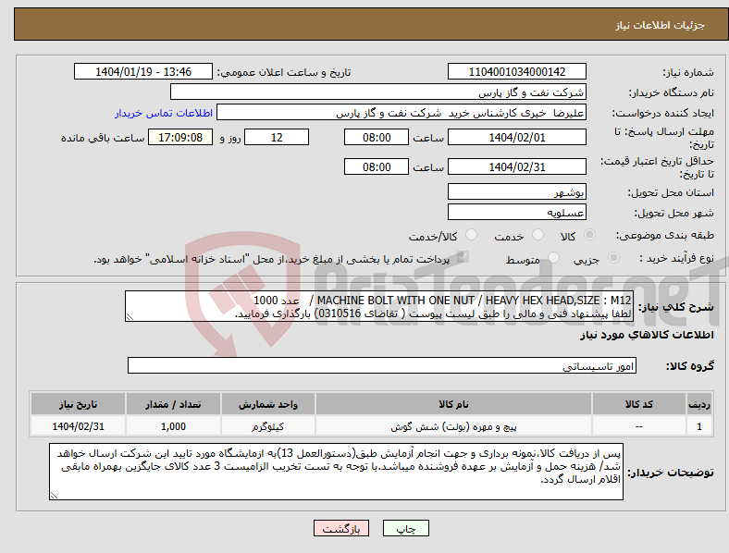This screenshot has height=553, width=729.
Task: Click the اطلاعات کالاهای مورد نیاز section heading
Action: point(647,335)
